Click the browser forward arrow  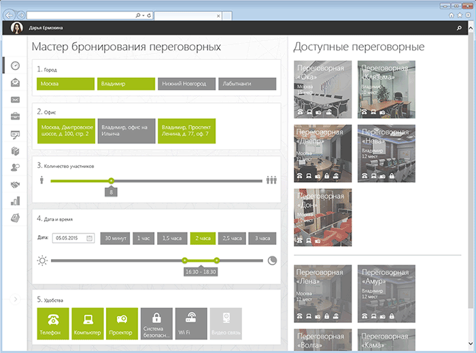click(x=21, y=15)
